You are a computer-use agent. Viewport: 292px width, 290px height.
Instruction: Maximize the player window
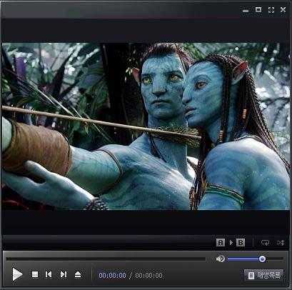258,10
